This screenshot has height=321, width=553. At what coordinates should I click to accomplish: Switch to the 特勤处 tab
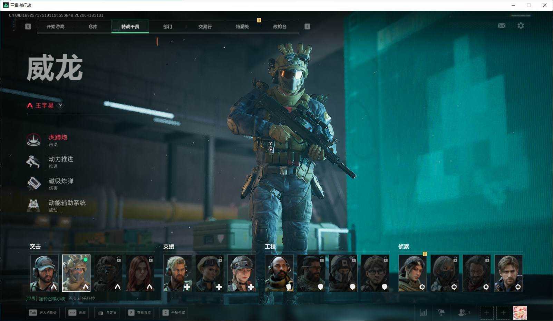tap(242, 27)
